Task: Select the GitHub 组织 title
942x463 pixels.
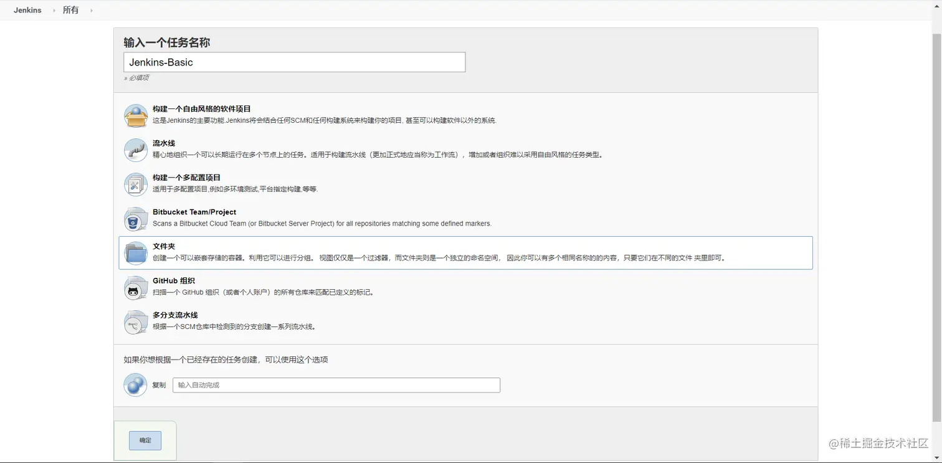Action: point(174,280)
